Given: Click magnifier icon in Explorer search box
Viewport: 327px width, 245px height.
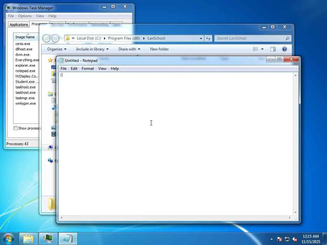Looking at the screenshot, I should [288, 38].
